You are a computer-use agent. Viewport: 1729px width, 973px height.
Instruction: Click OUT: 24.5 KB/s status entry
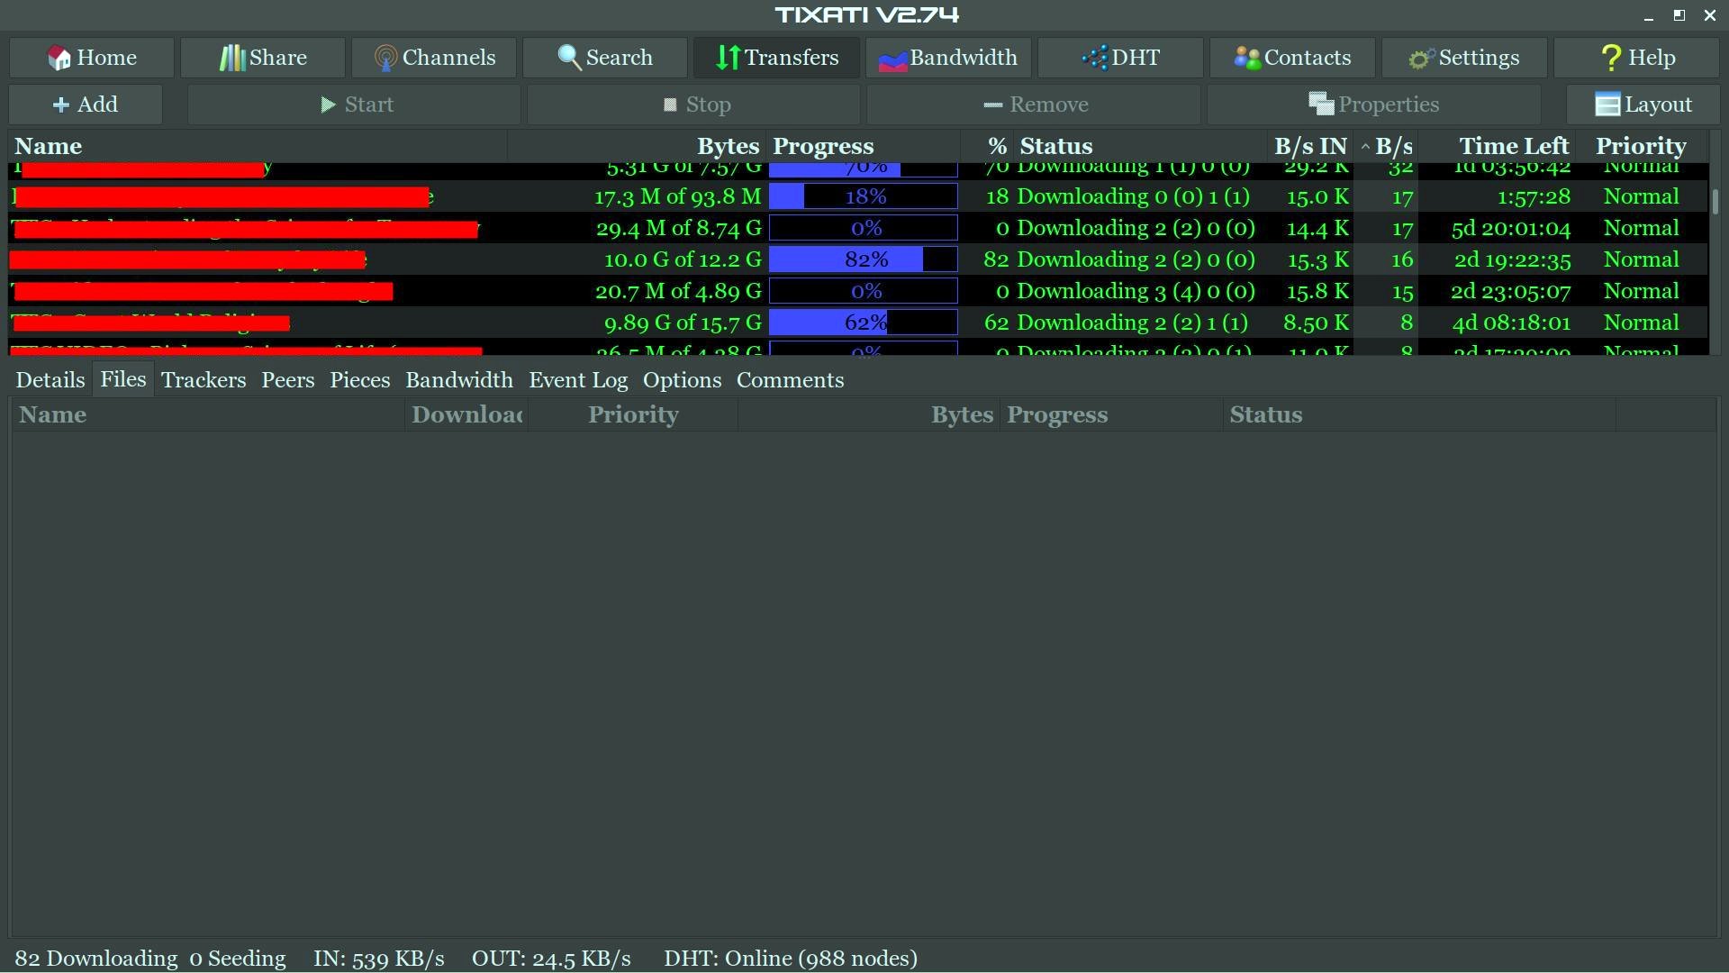click(x=551, y=959)
